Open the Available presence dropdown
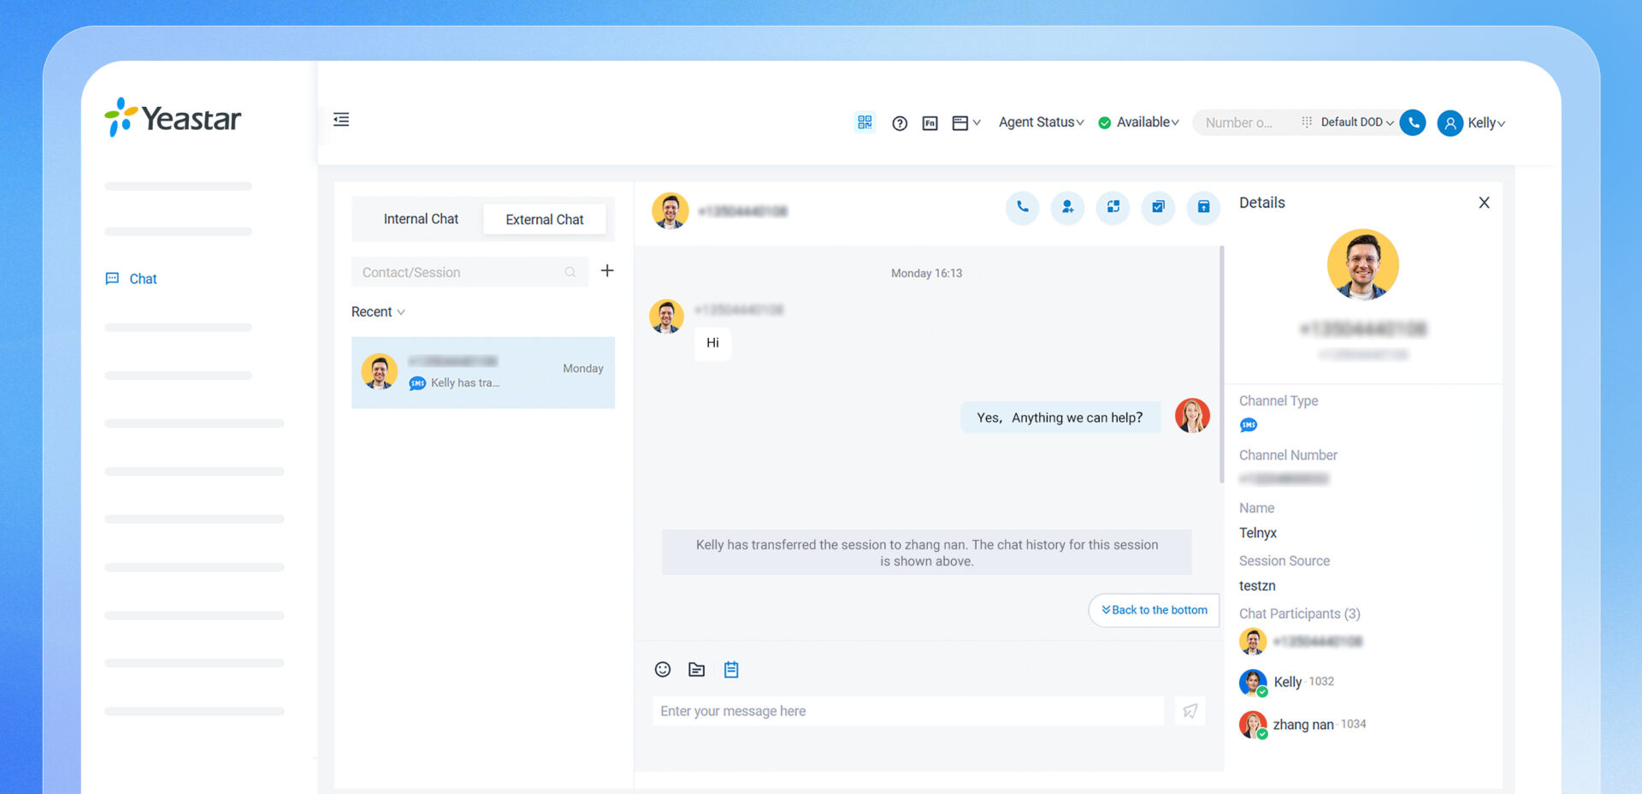The width and height of the screenshot is (1642, 794). pos(1138,122)
